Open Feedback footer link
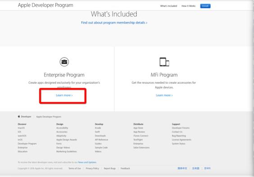254x177 pixels. click(125, 168)
